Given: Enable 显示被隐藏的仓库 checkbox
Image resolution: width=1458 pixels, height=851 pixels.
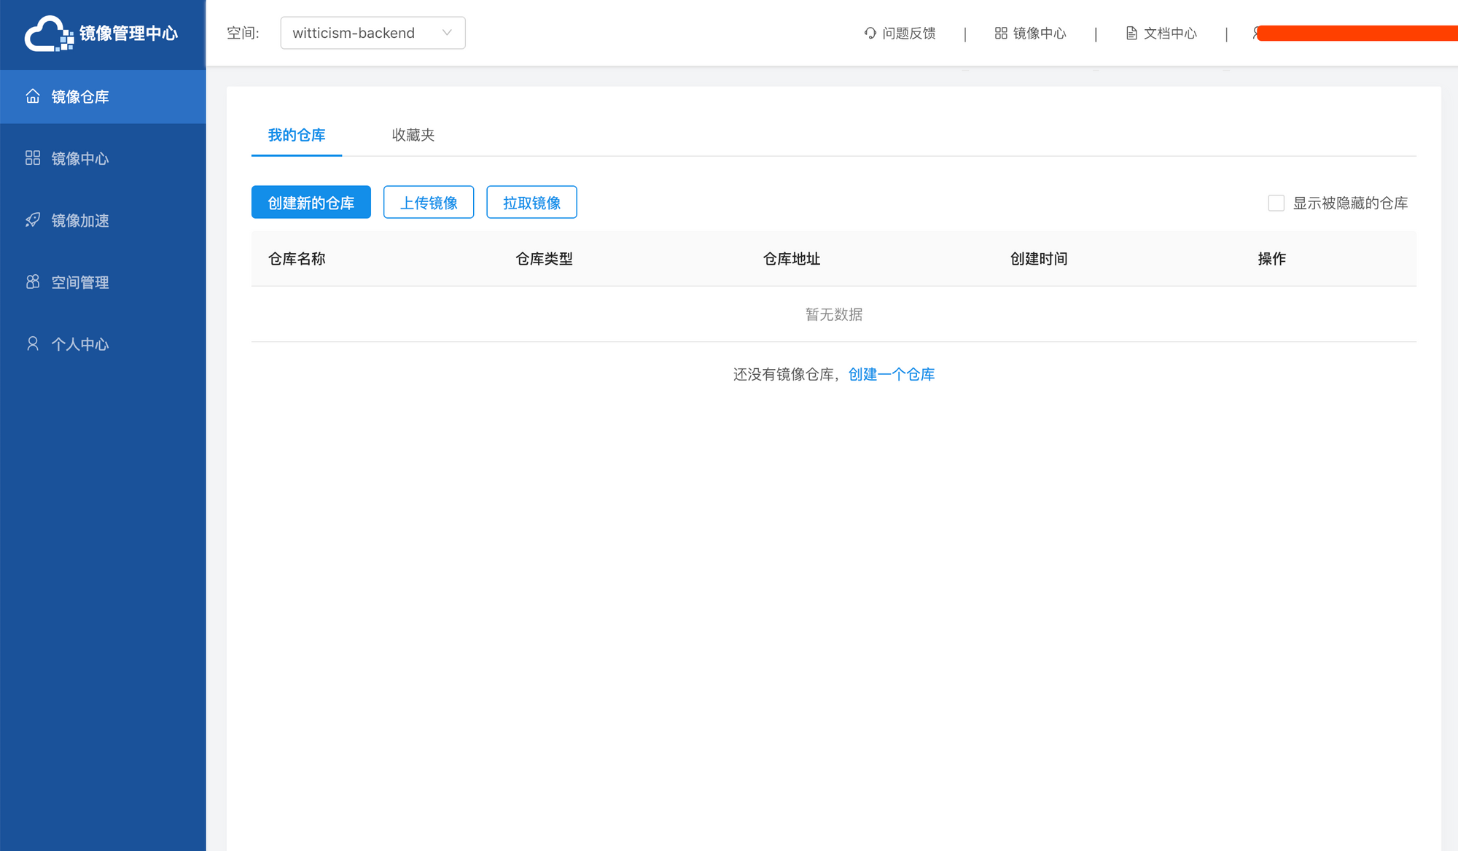Looking at the screenshot, I should (x=1276, y=203).
